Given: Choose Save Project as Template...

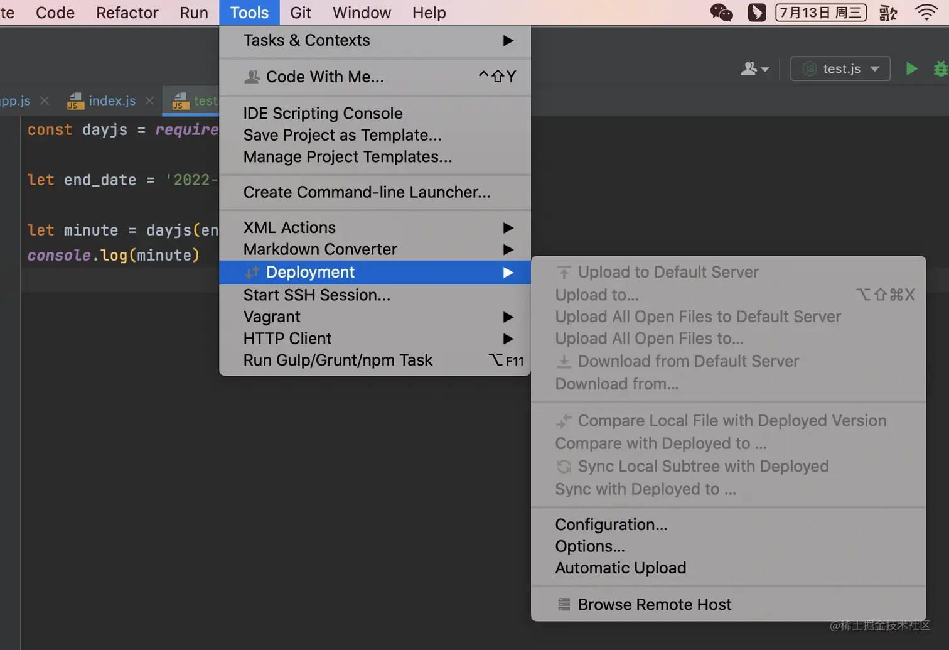Looking at the screenshot, I should coord(375,135).
